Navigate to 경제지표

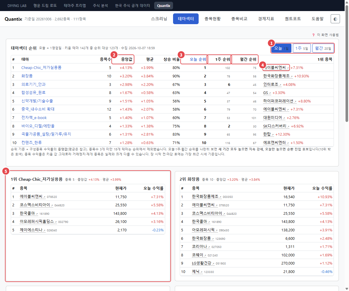pos(266,19)
